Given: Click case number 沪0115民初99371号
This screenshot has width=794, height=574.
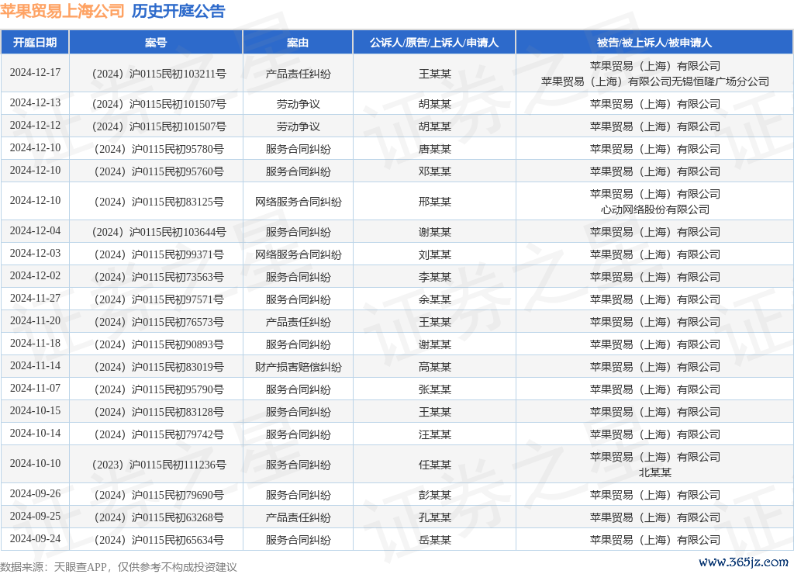Looking at the screenshot, I should [159, 254].
